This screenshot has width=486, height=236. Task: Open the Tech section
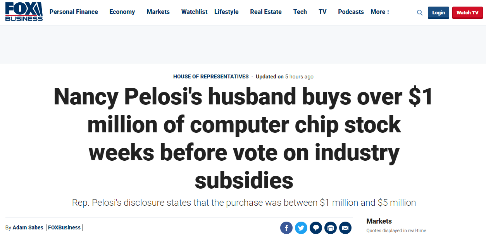pos(300,12)
